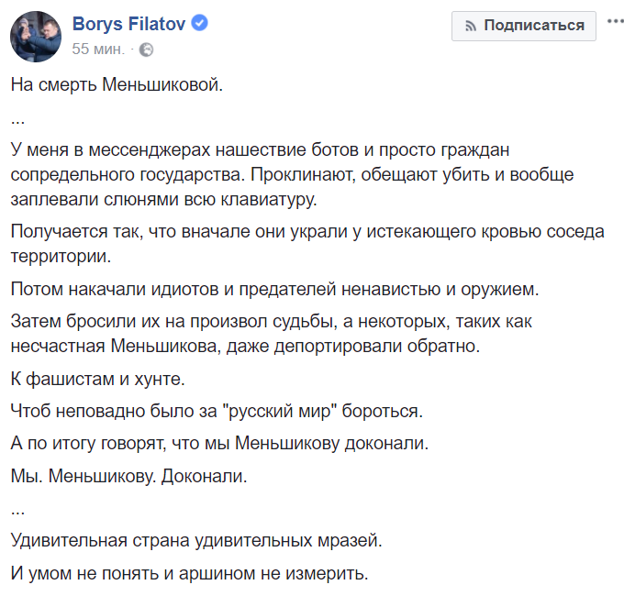Click the line 'К фашистам и хунте.'

pyautogui.click(x=98, y=379)
